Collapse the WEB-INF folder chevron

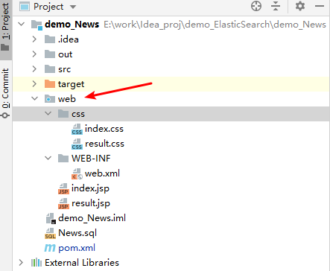pos(48,158)
